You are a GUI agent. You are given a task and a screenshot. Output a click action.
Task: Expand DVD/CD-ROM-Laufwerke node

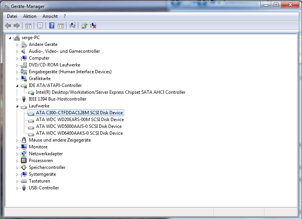click(x=17, y=65)
